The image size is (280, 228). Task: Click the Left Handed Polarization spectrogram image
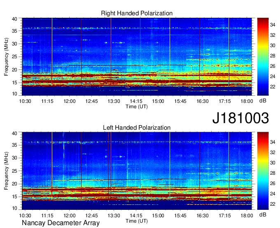(x=137, y=171)
